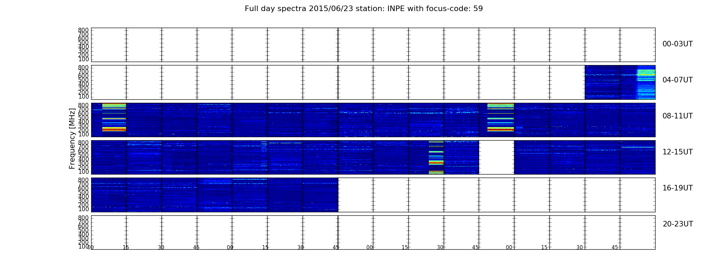The image size is (728, 277).
Task: Click the empty 20-23UT spectrum panel
Action: 373,232
